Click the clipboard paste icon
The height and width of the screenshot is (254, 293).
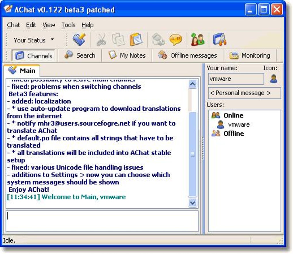click(x=136, y=39)
